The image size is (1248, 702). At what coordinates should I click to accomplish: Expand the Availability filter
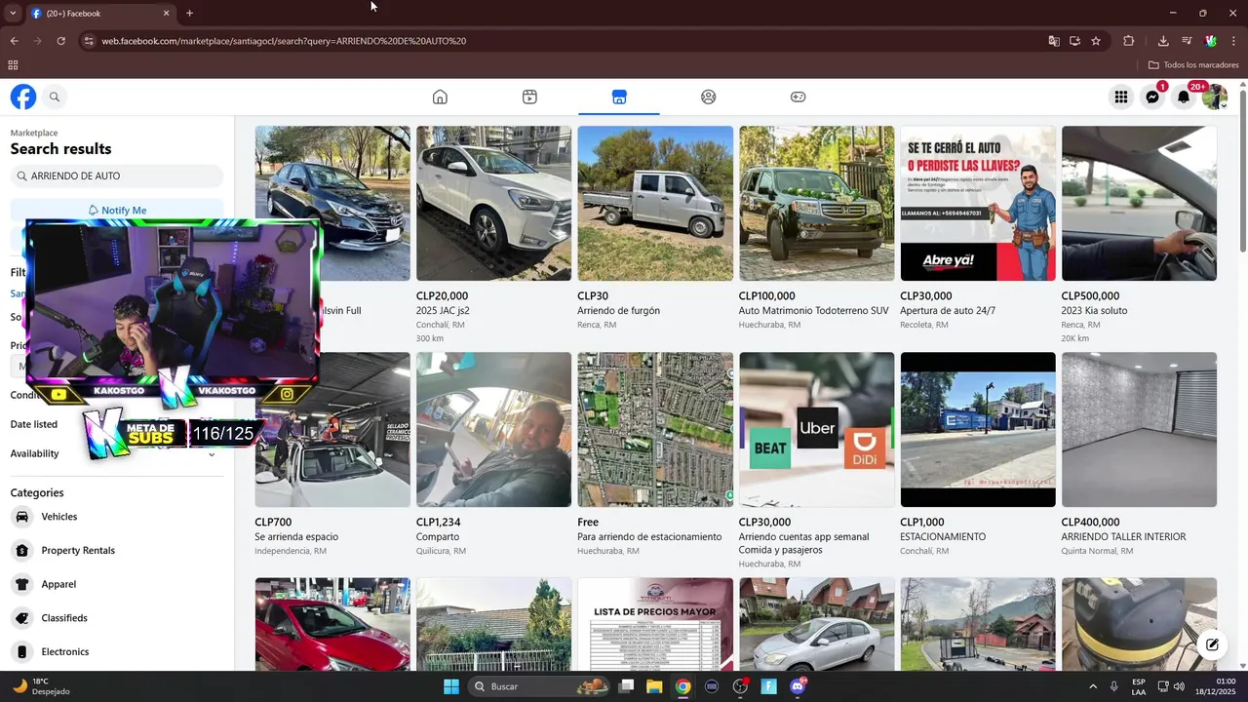tap(117, 453)
